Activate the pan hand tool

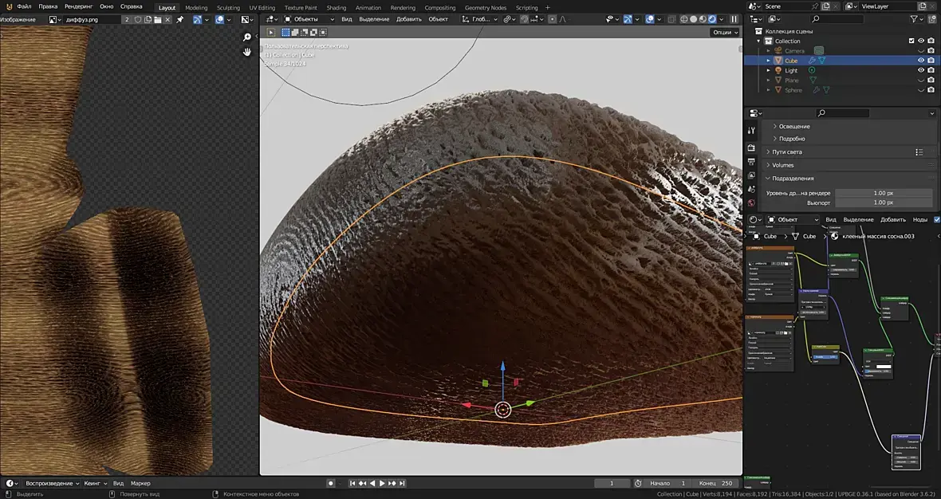[x=247, y=52]
